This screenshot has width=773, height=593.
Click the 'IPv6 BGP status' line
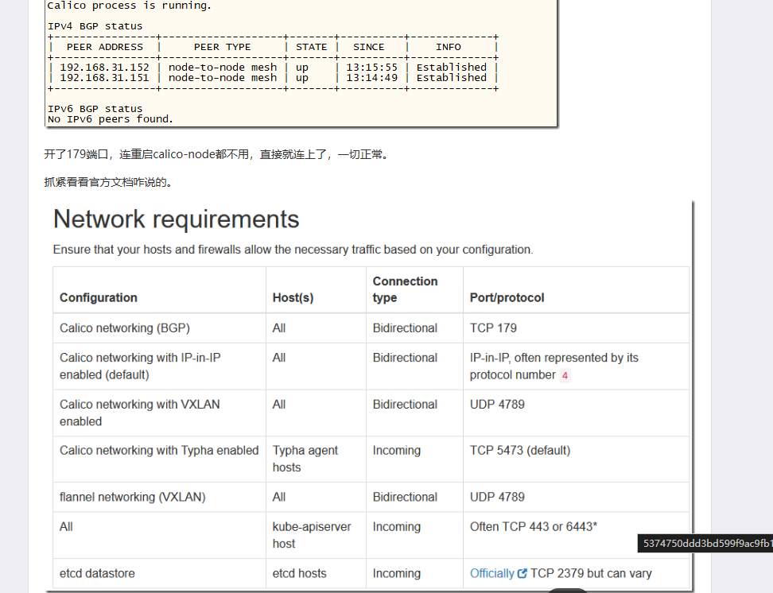point(95,108)
